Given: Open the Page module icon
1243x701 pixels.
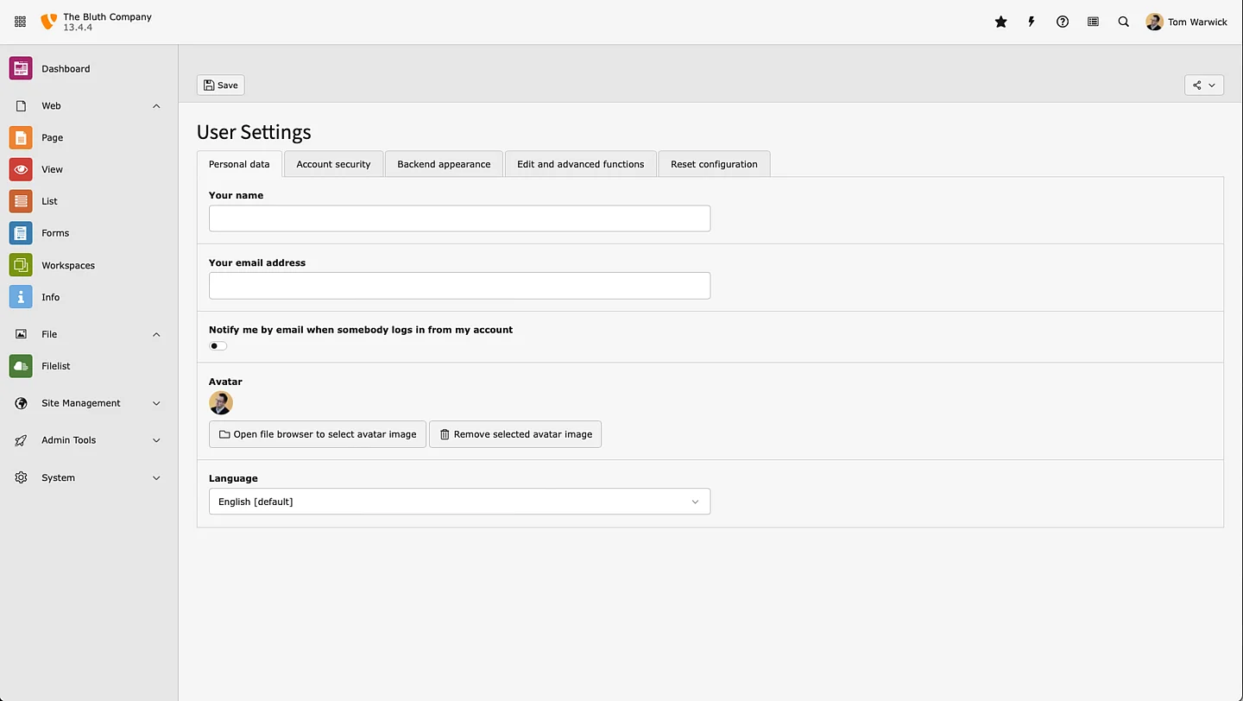Looking at the screenshot, I should tap(21, 137).
